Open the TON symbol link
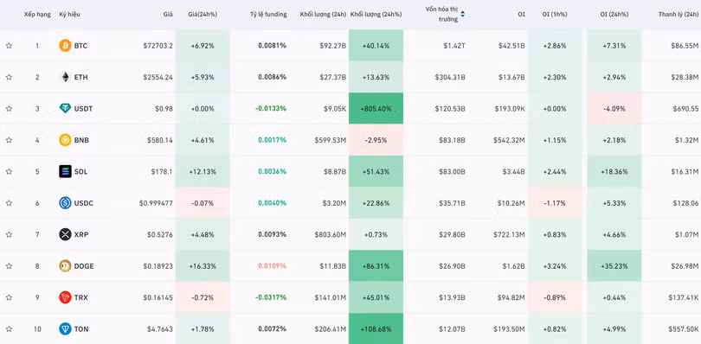701x344 pixels. pos(81,329)
